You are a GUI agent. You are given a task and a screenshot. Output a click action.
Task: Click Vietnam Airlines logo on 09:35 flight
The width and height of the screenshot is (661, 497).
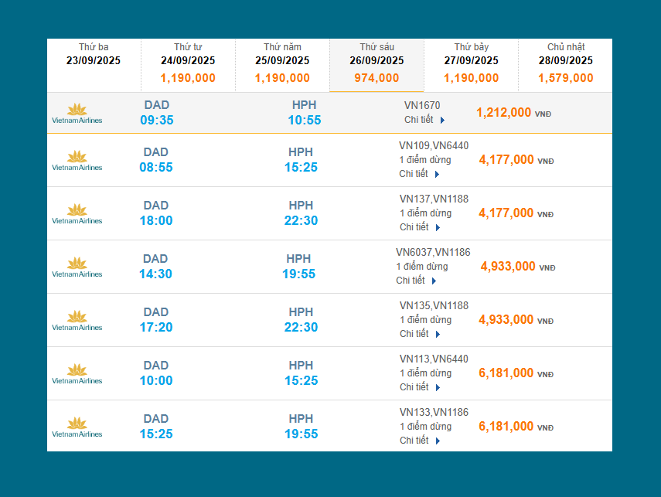77,114
